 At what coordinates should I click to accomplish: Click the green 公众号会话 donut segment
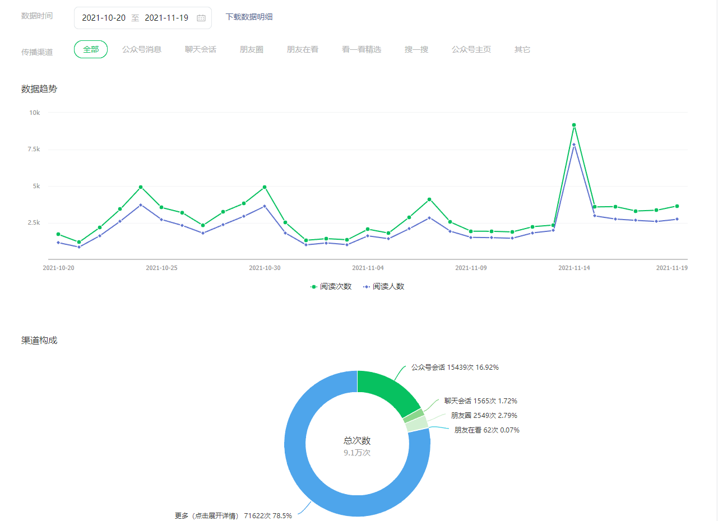pos(387,389)
